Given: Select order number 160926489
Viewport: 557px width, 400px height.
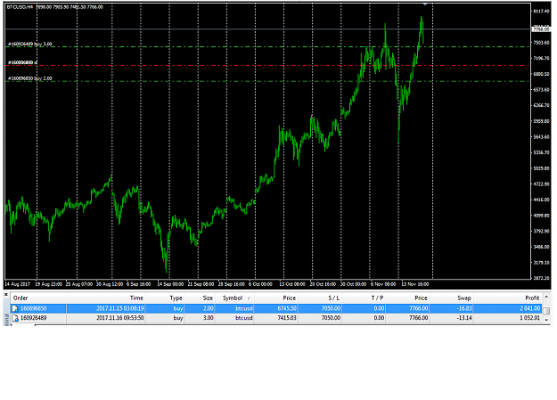Looking at the screenshot, I should click(33, 318).
